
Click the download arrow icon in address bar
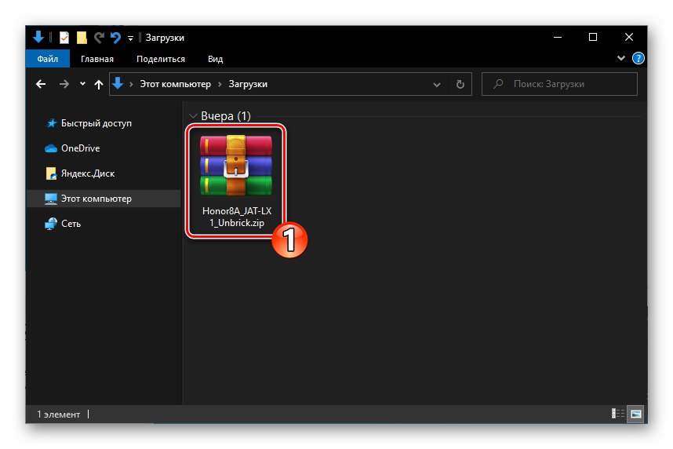[x=118, y=84]
